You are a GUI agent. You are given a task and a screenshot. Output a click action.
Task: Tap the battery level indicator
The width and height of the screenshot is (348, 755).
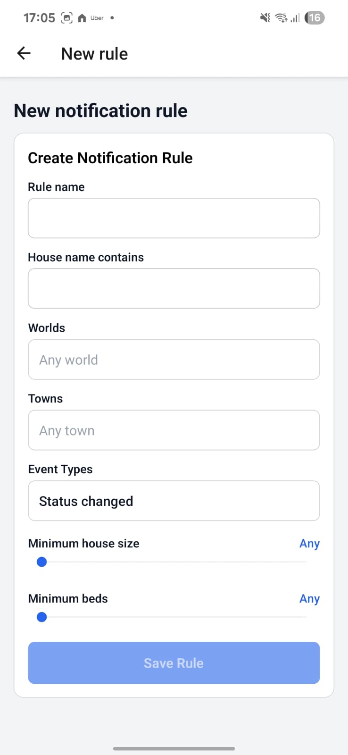[x=315, y=18]
